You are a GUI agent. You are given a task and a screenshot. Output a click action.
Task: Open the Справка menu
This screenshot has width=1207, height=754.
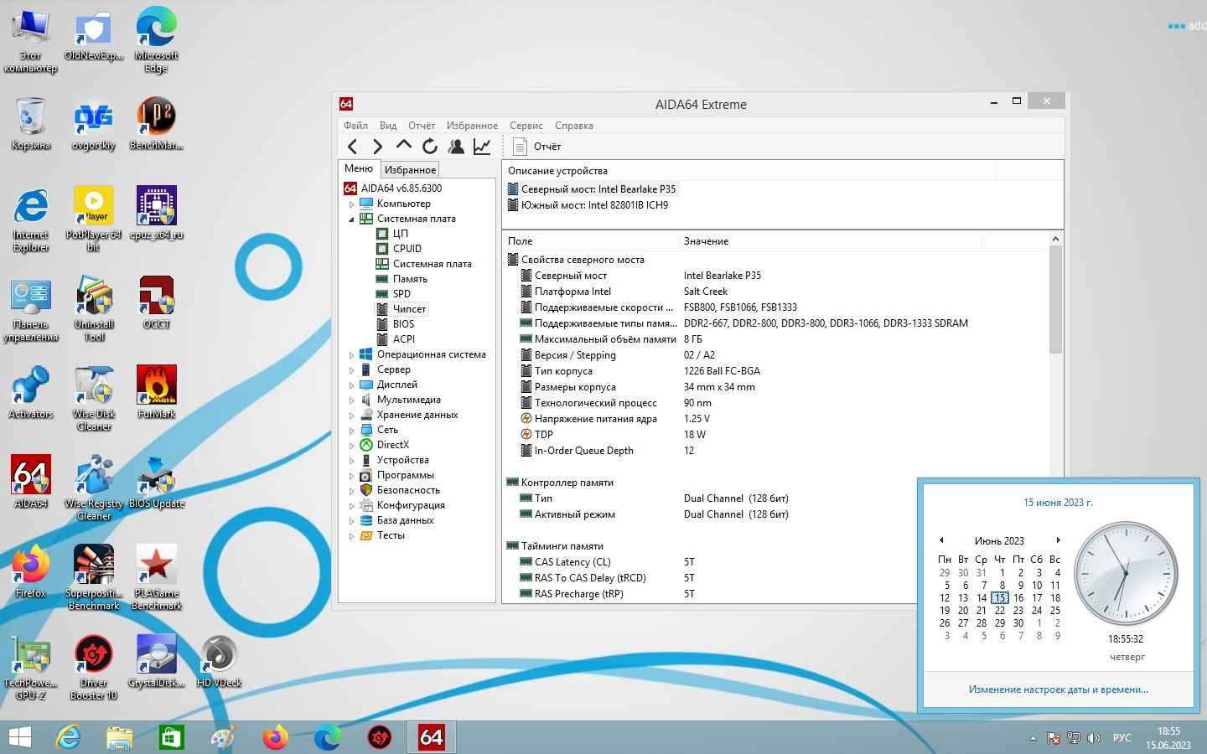pos(574,126)
